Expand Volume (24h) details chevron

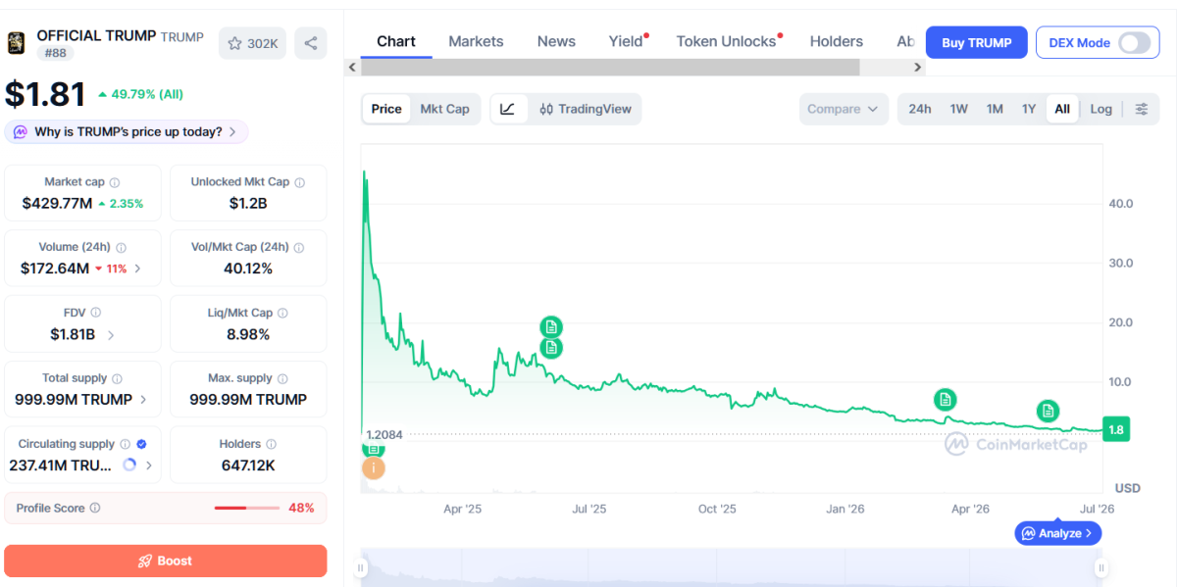137,269
